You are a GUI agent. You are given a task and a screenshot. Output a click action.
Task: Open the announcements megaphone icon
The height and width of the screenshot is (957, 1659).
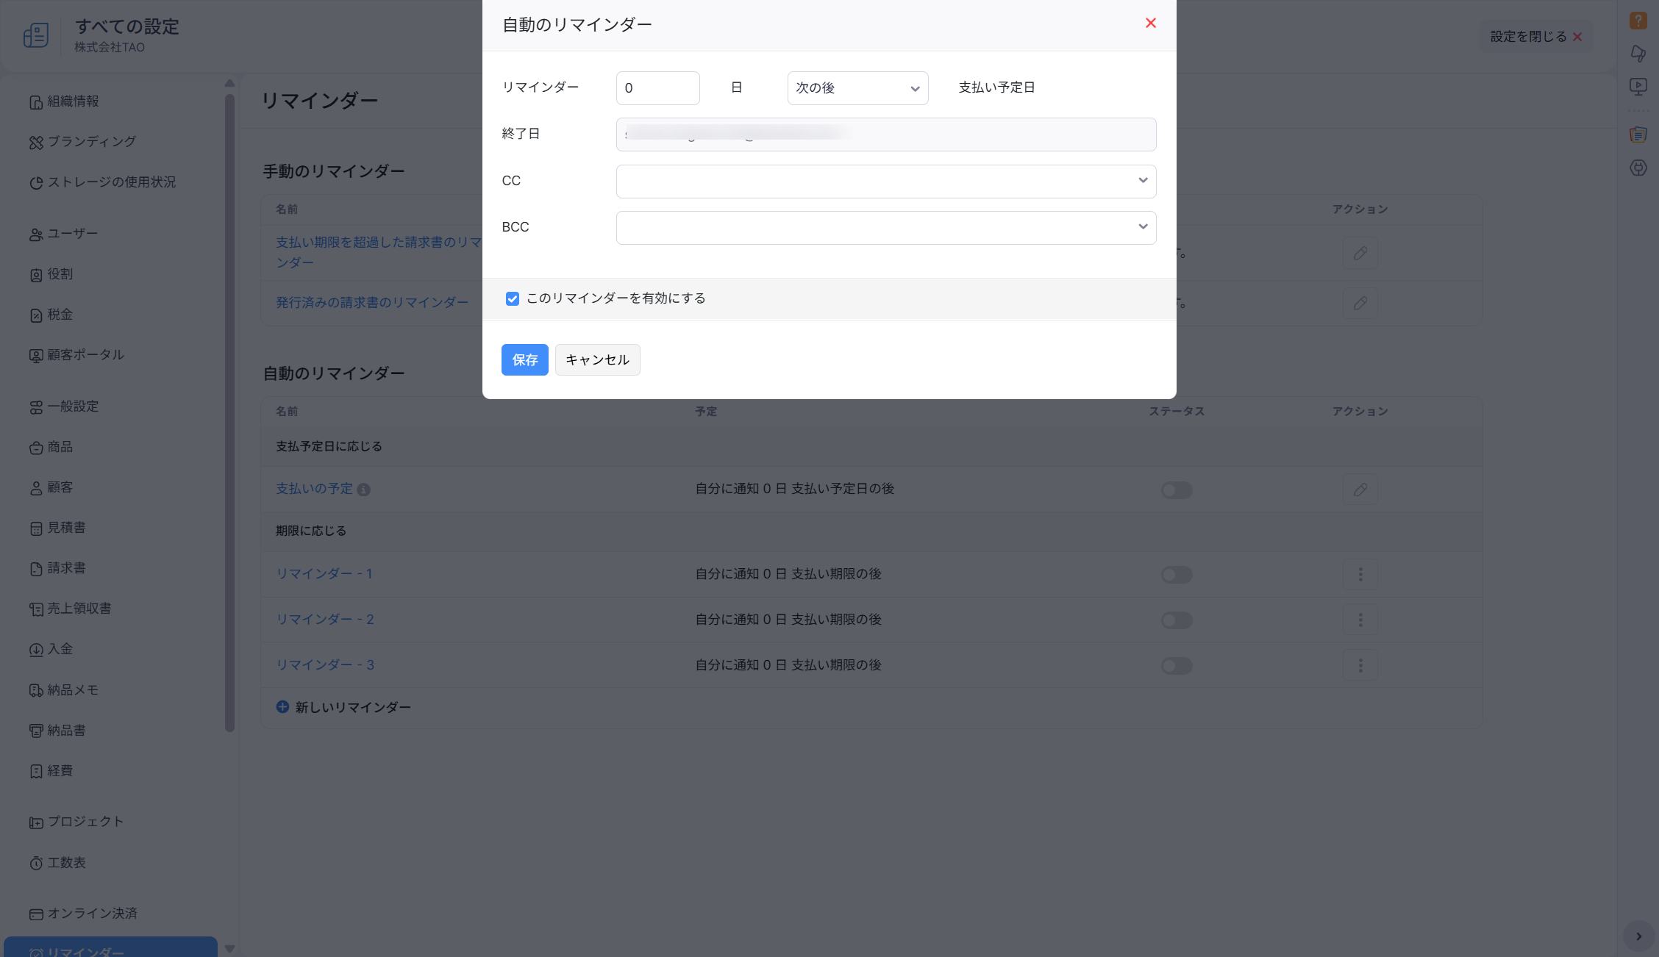(x=1638, y=54)
